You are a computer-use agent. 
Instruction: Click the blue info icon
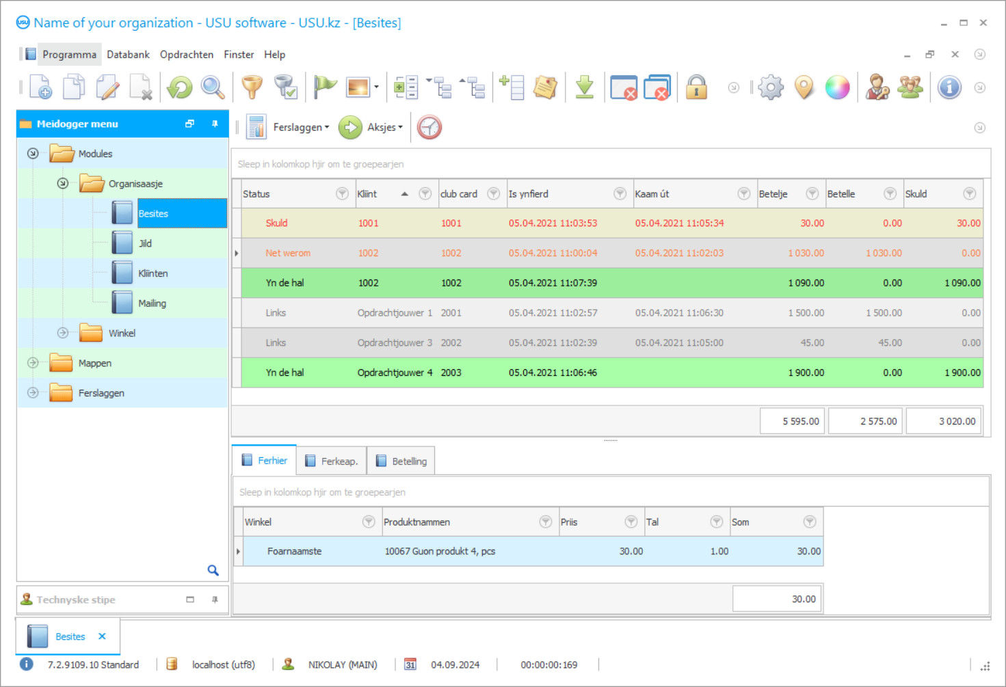point(949,87)
